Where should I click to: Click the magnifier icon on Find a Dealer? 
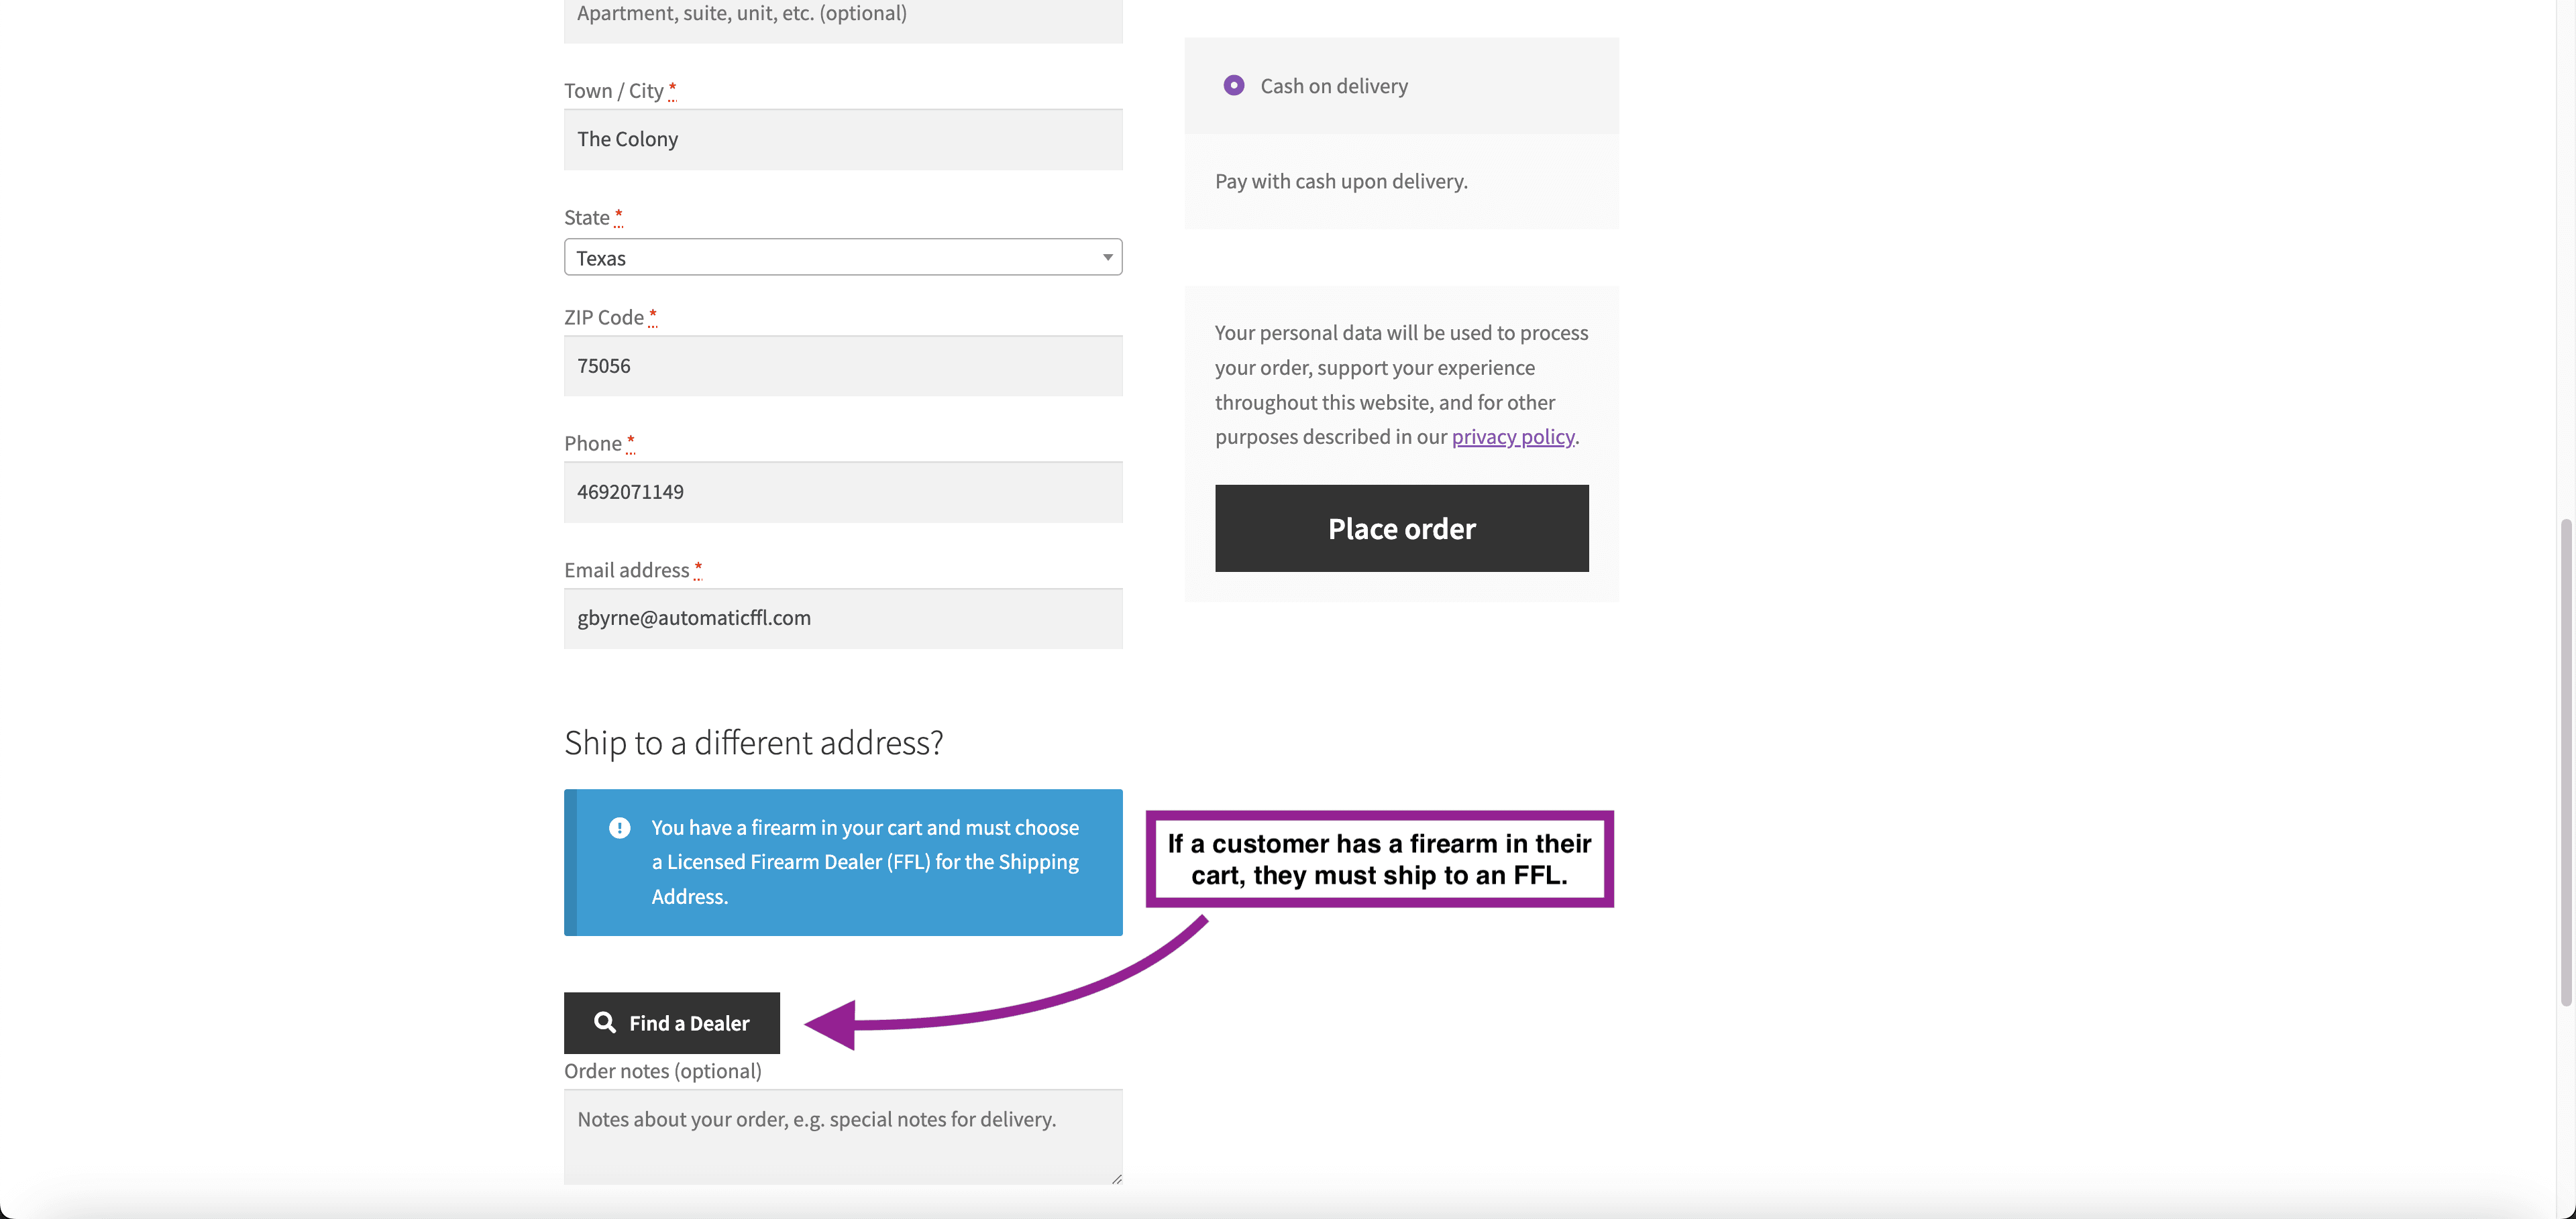pyautogui.click(x=604, y=1022)
